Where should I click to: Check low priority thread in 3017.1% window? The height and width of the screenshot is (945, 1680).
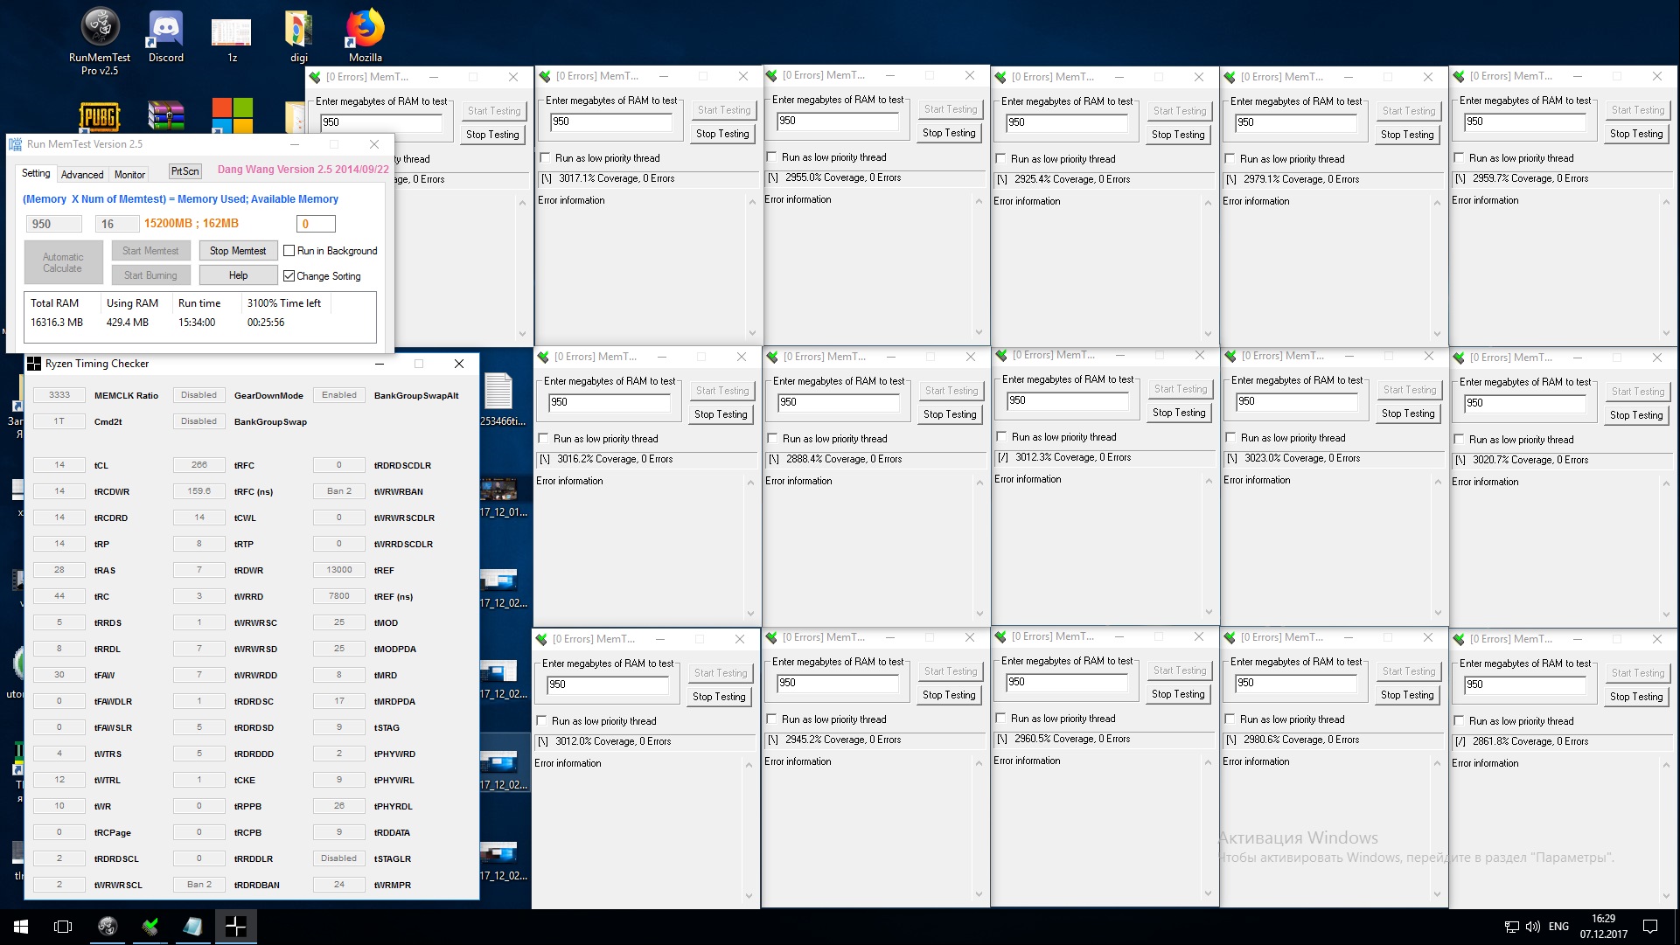(546, 158)
